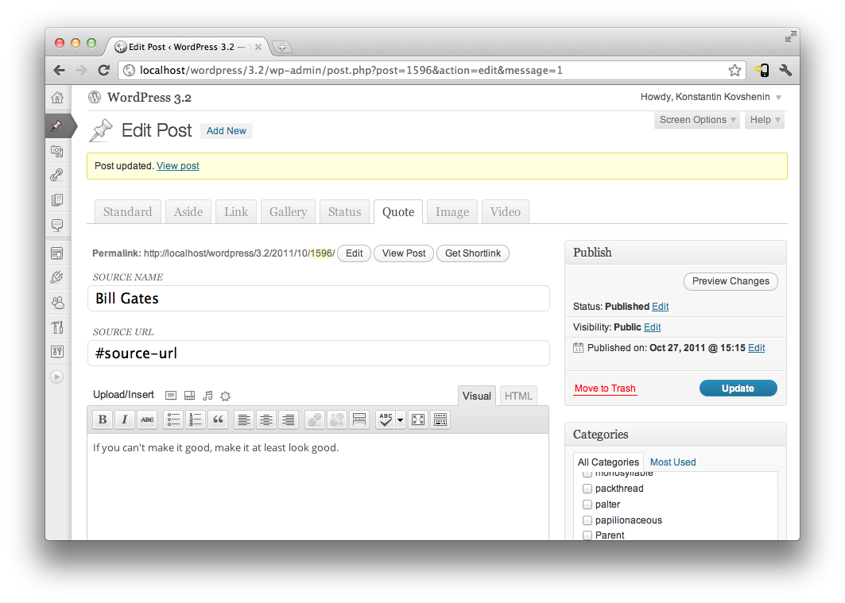
Task: Select the Status post format tab
Action: click(344, 211)
